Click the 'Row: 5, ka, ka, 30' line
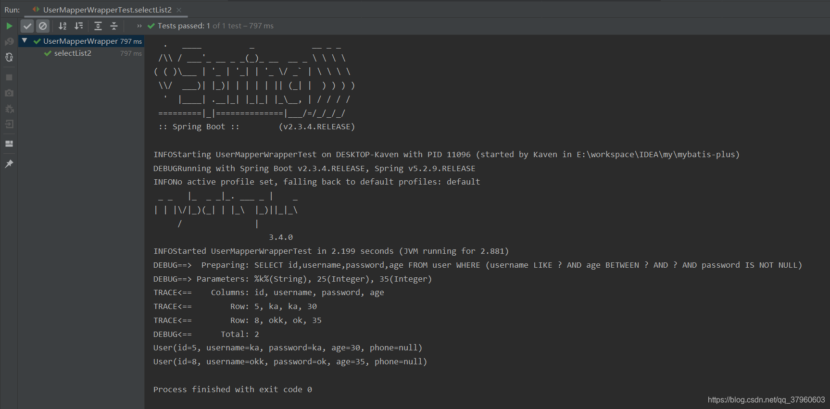The height and width of the screenshot is (409, 830). 235,307
